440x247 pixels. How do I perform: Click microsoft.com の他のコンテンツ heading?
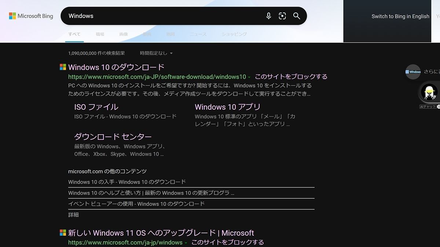coord(107,171)
